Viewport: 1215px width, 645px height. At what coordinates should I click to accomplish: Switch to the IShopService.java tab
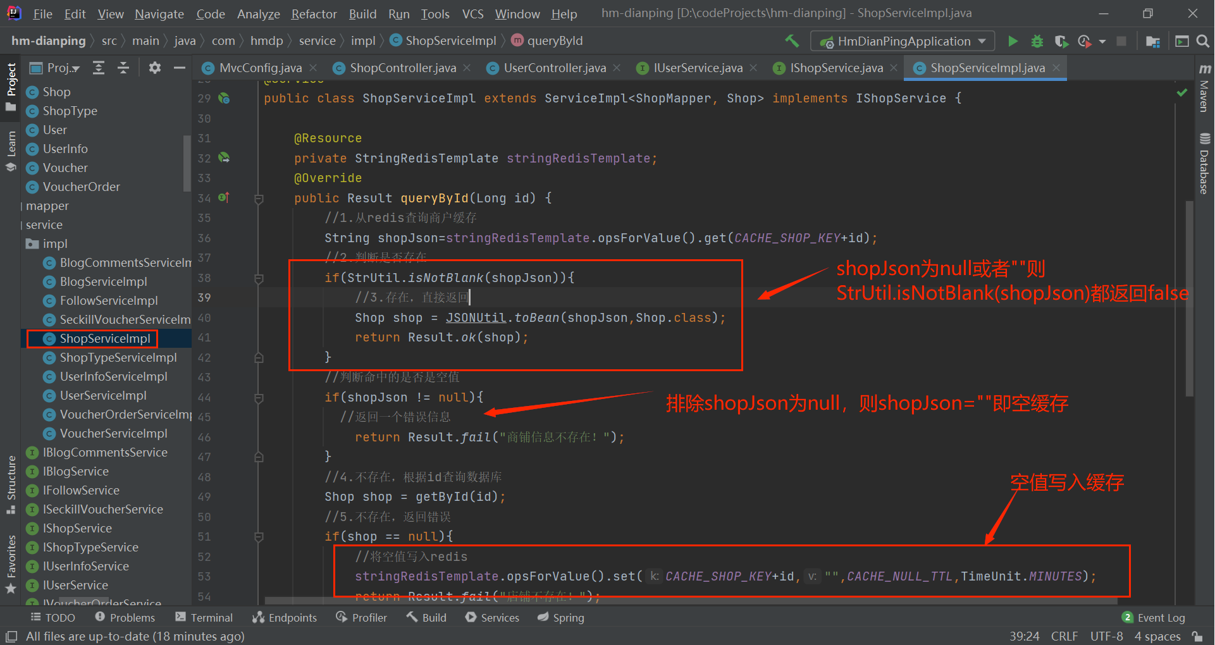pyautogui.click(x=836, y=68)
